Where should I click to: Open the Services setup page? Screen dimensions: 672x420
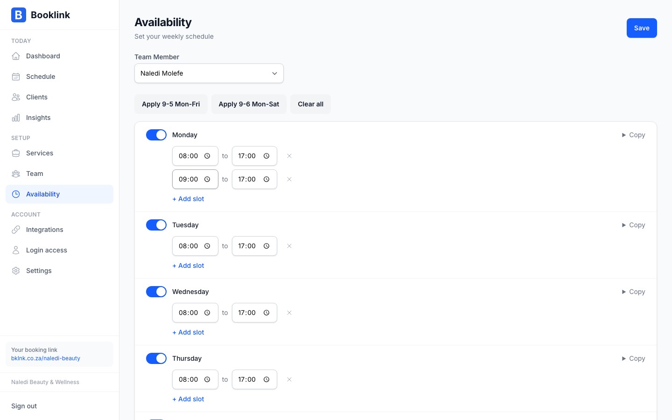coord(59,153)
